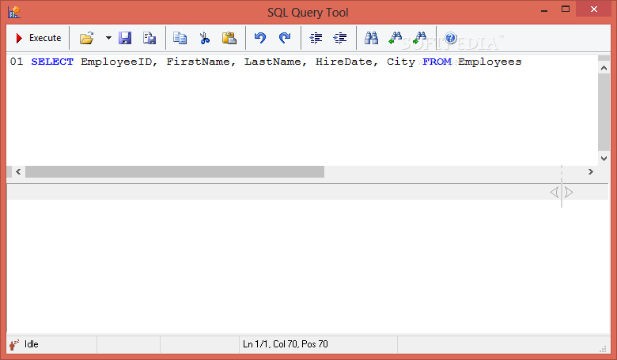
Task: Click the right triangle in results header
Action: pyautogui.click(x=569, y=192)
